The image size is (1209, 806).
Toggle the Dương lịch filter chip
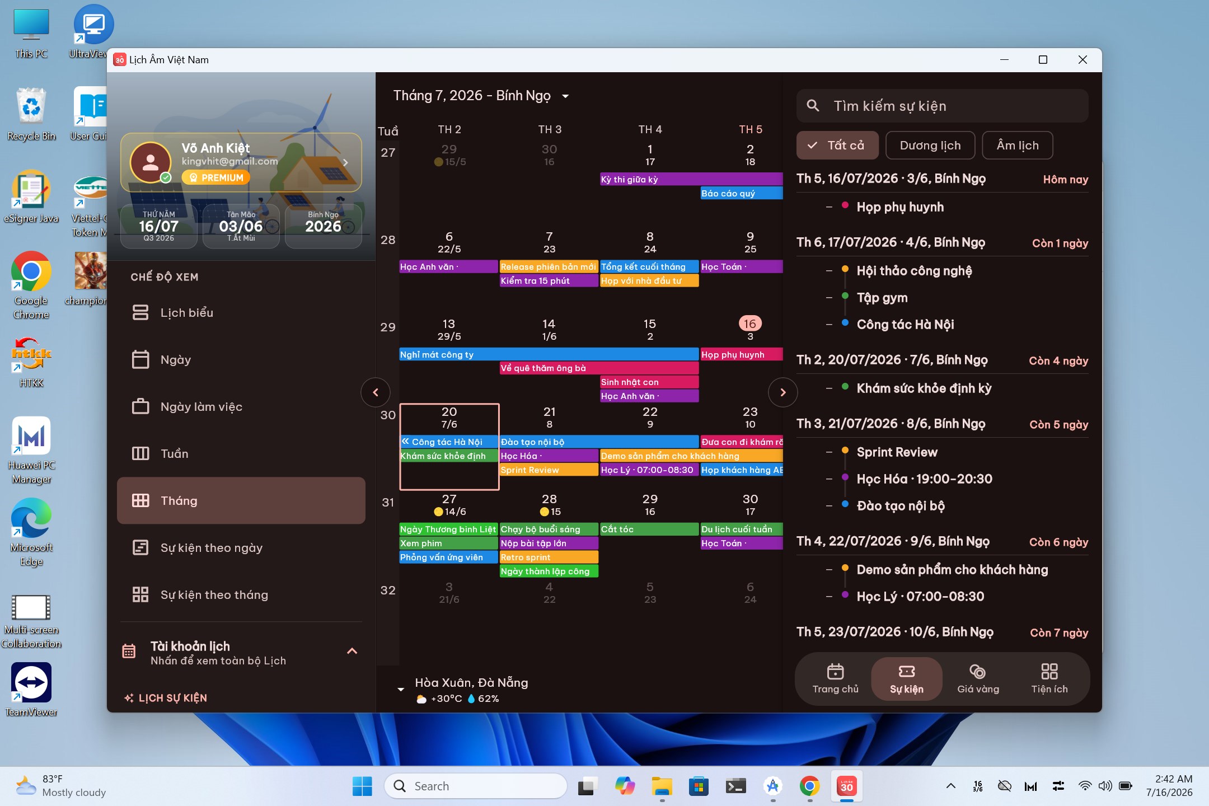point(930,146)
